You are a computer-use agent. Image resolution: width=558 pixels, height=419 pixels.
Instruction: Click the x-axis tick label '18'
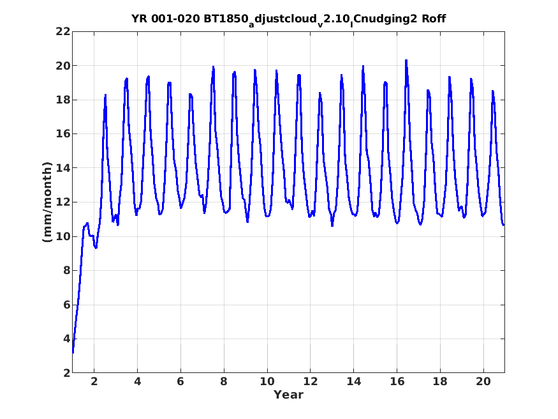440,381
